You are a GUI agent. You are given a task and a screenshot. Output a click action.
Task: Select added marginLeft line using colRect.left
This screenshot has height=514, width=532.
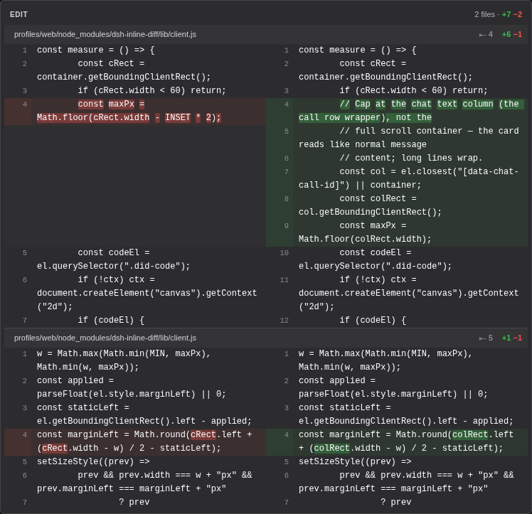pyautogui.click(x=397, y=441)
